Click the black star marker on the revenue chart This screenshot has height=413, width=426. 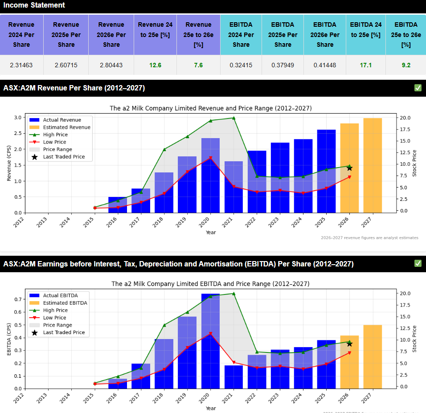[x=349, y=168]
